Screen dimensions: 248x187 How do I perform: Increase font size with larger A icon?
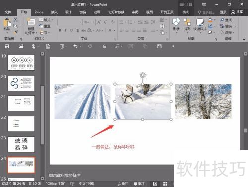[x=99, y=22]
